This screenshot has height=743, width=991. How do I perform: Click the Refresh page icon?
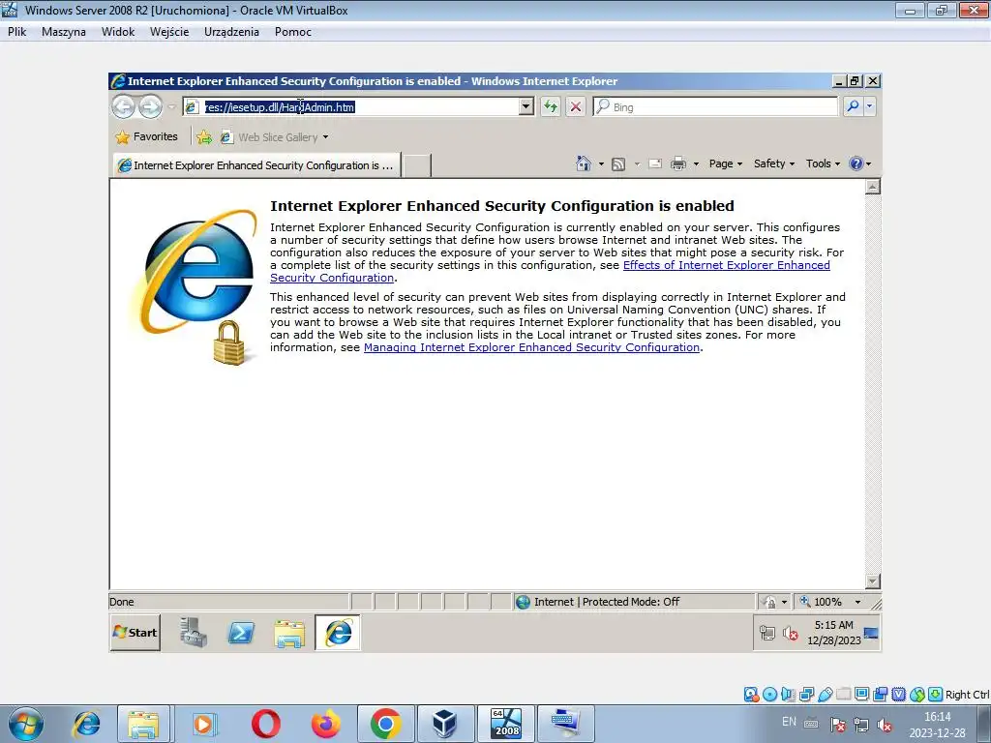(551, 106)
